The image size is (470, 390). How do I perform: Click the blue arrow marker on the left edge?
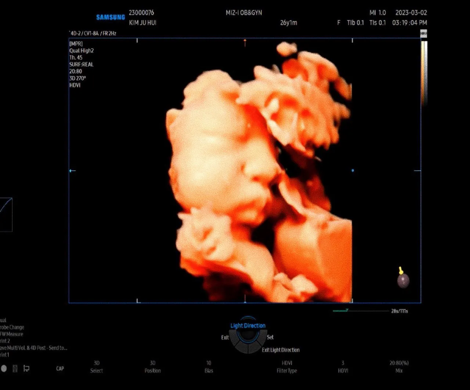coord(72,171)
